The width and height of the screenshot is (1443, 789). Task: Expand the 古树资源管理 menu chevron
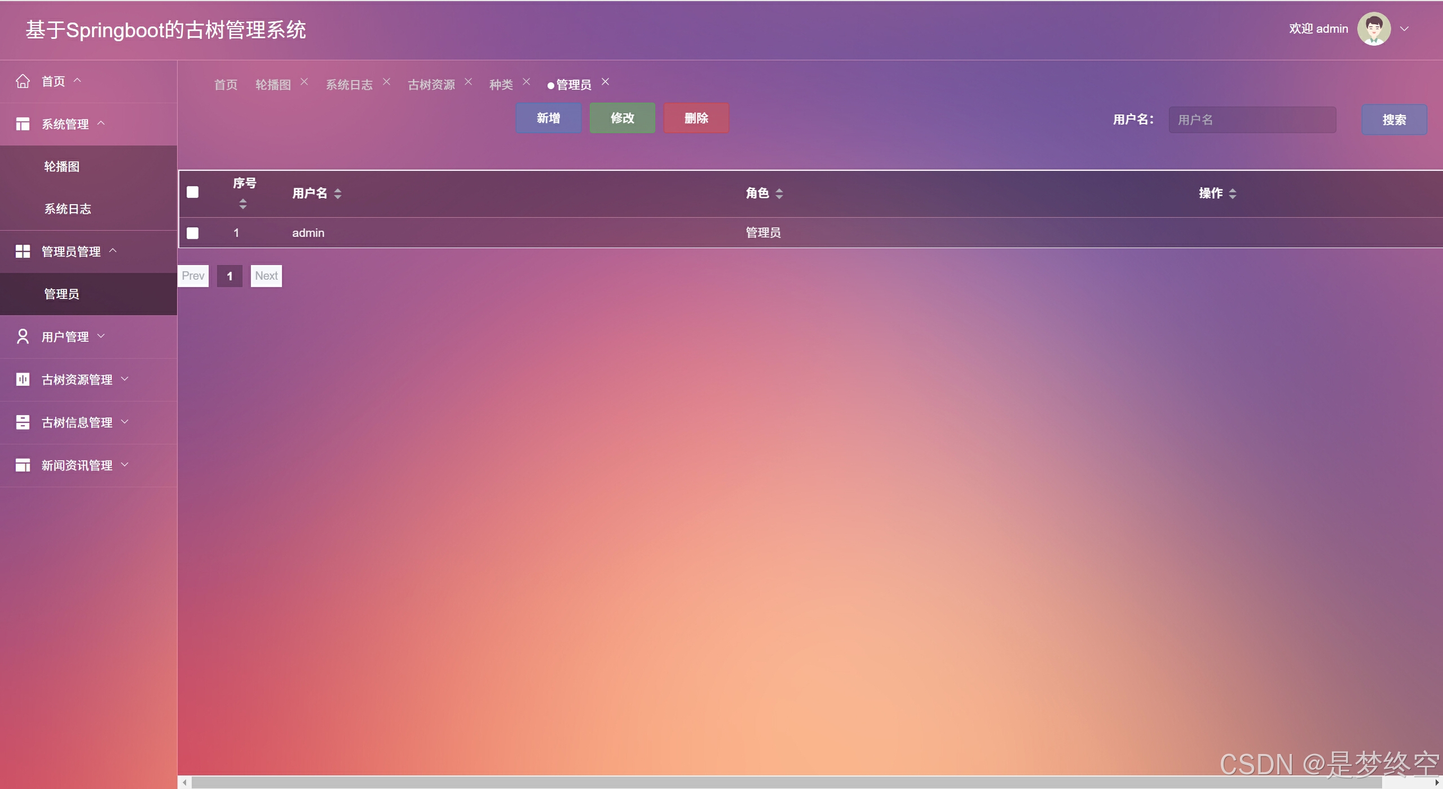(125, 379)
